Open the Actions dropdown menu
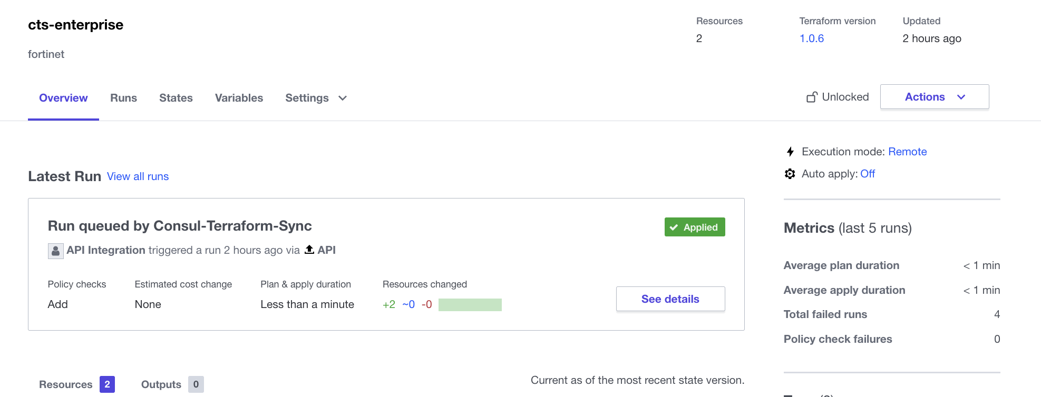1041x397 pixels. coord(934,97)
